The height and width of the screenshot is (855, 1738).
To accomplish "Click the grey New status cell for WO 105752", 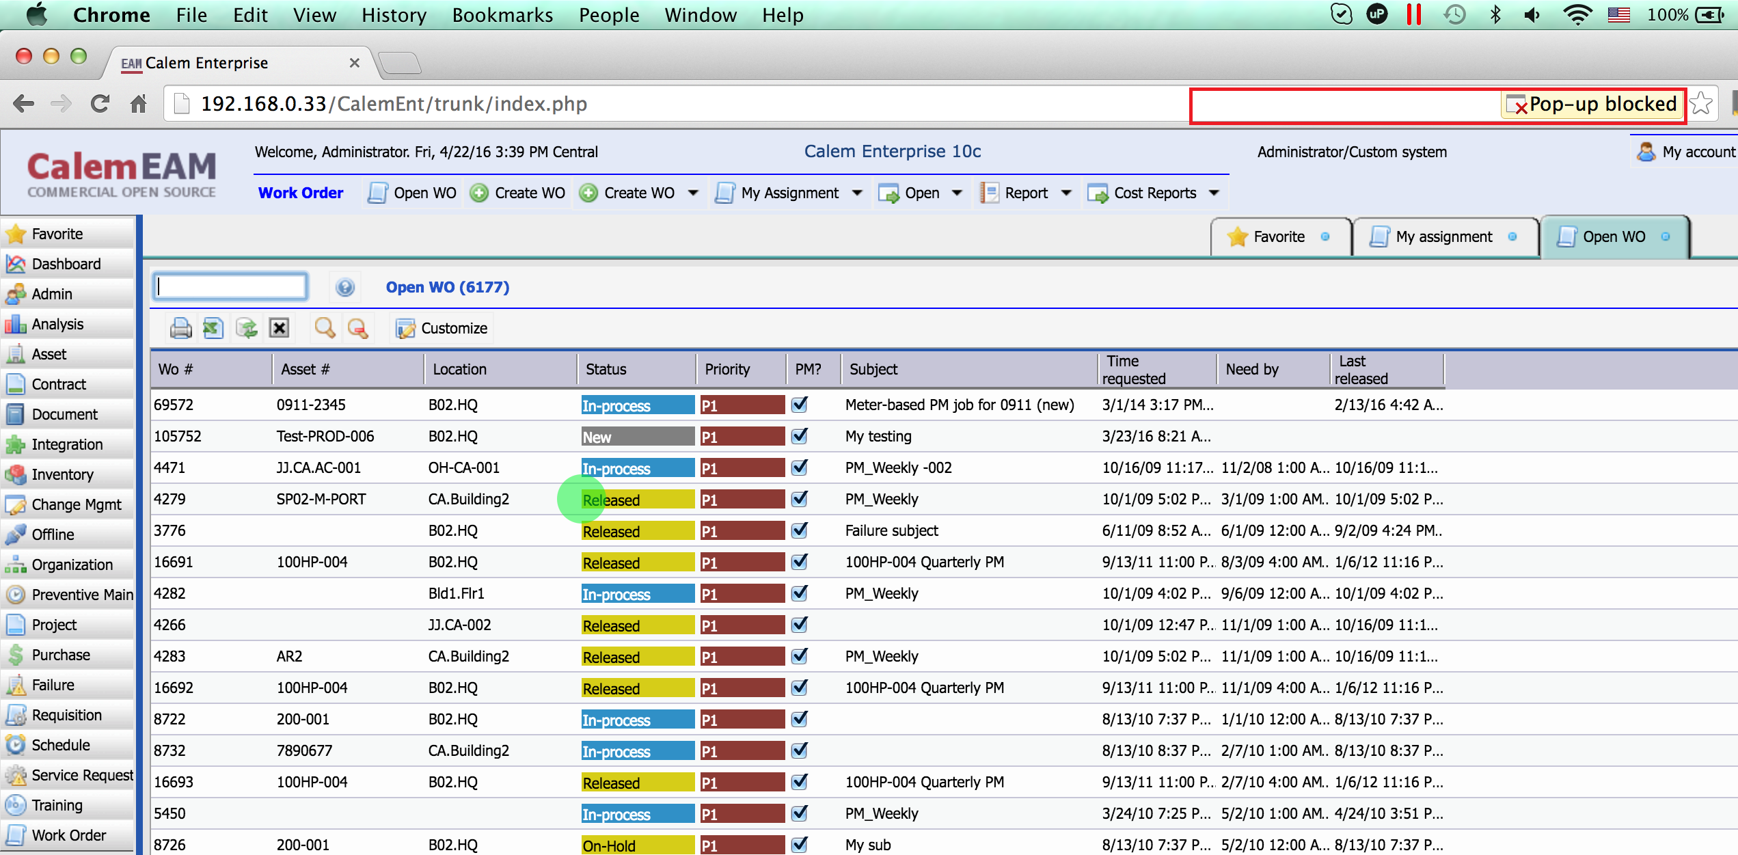I will [x=638, y=437].
